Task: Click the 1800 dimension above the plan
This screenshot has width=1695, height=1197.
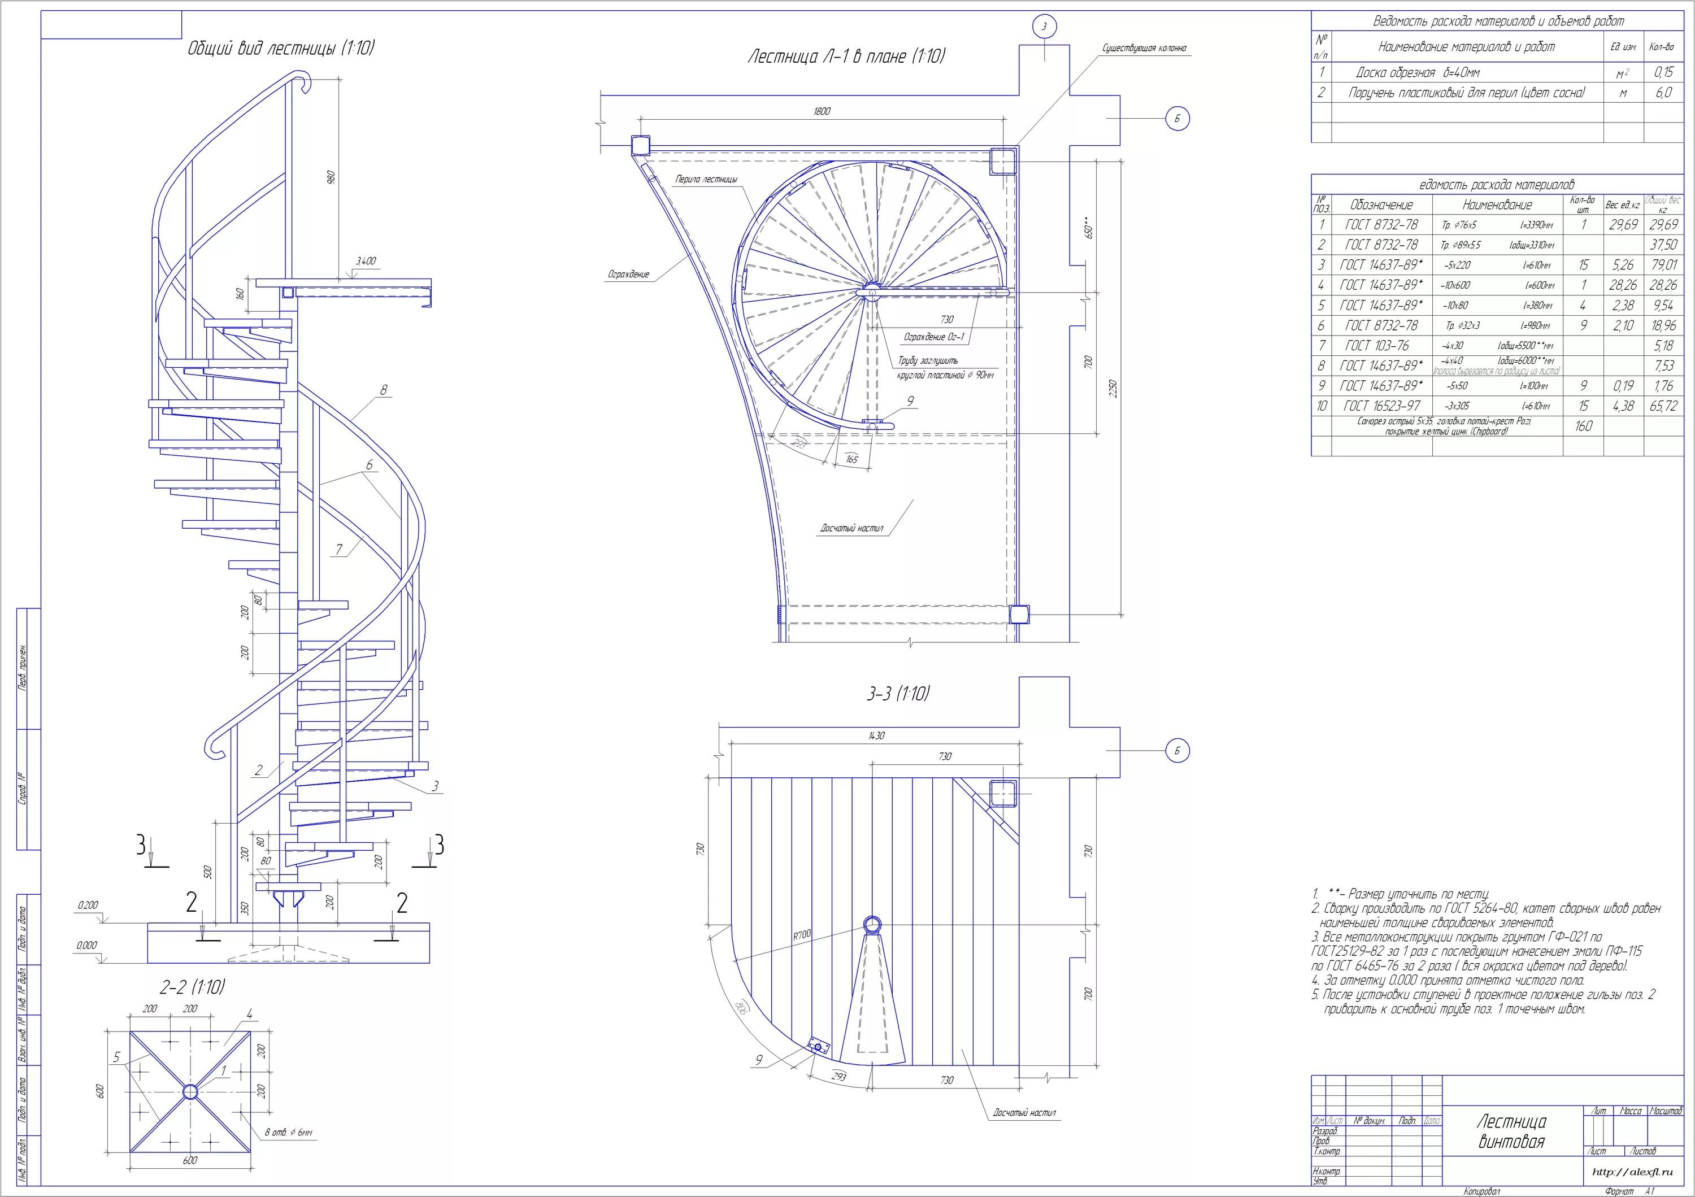Action: pyautogui.click(x=822, y=111)
